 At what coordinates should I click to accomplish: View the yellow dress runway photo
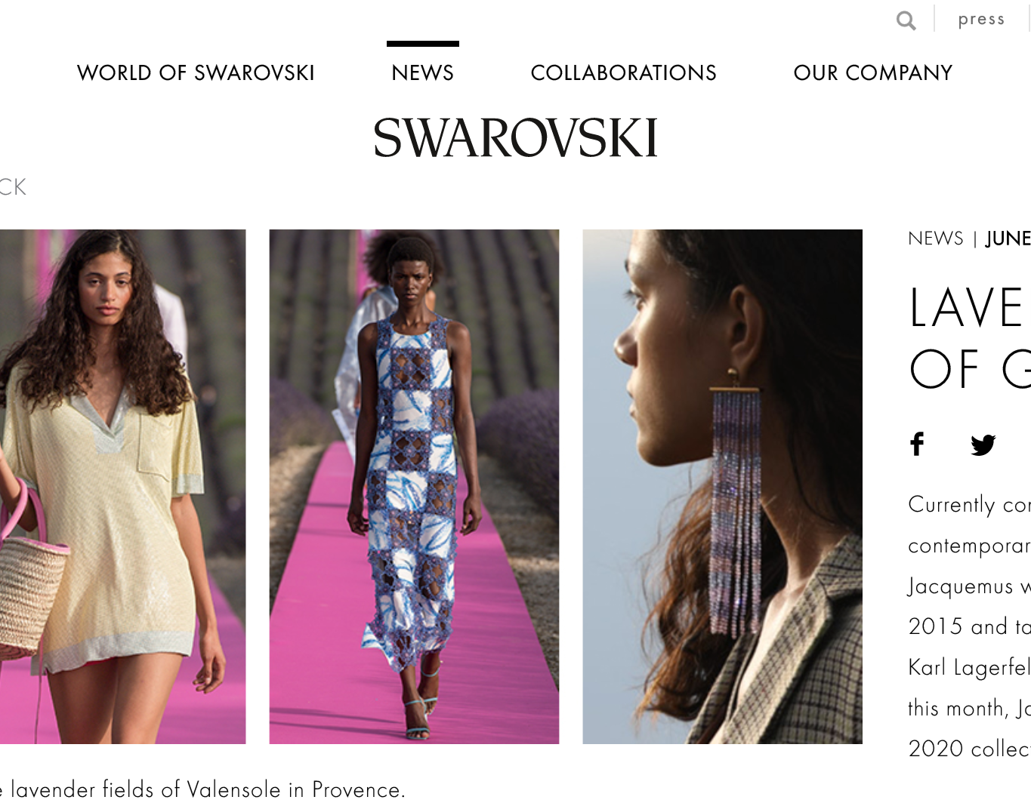pos(122,487)
